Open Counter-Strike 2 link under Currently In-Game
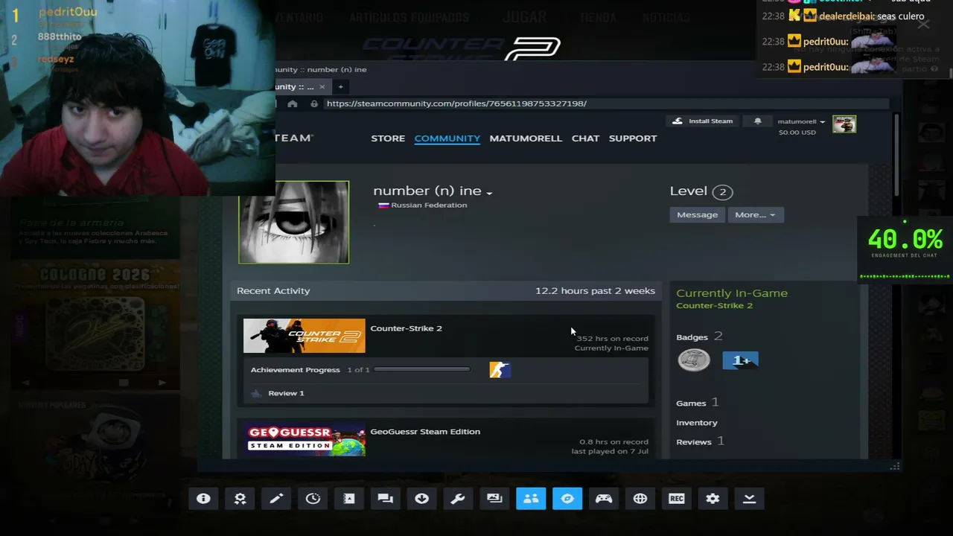The height and width of the screenshot is (536, 953). 714,306
